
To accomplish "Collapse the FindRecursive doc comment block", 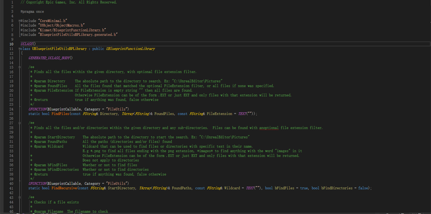I will pos(19,123).
